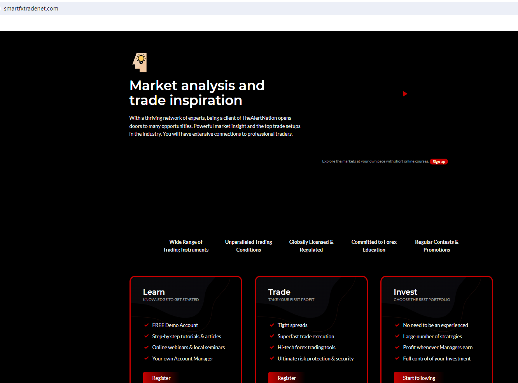Click the checkmark beside Hi-tech forex trading tools
The height and width of the screenshot is (383, 518).
click(272, 347)
